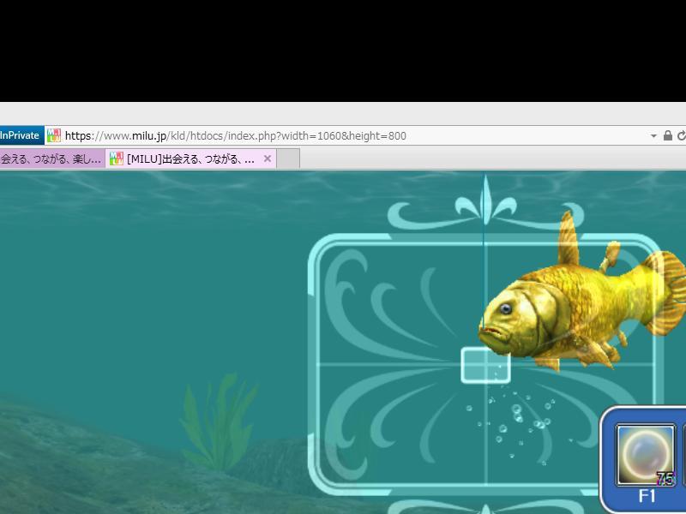Select the active [MILU] tab

190,158
